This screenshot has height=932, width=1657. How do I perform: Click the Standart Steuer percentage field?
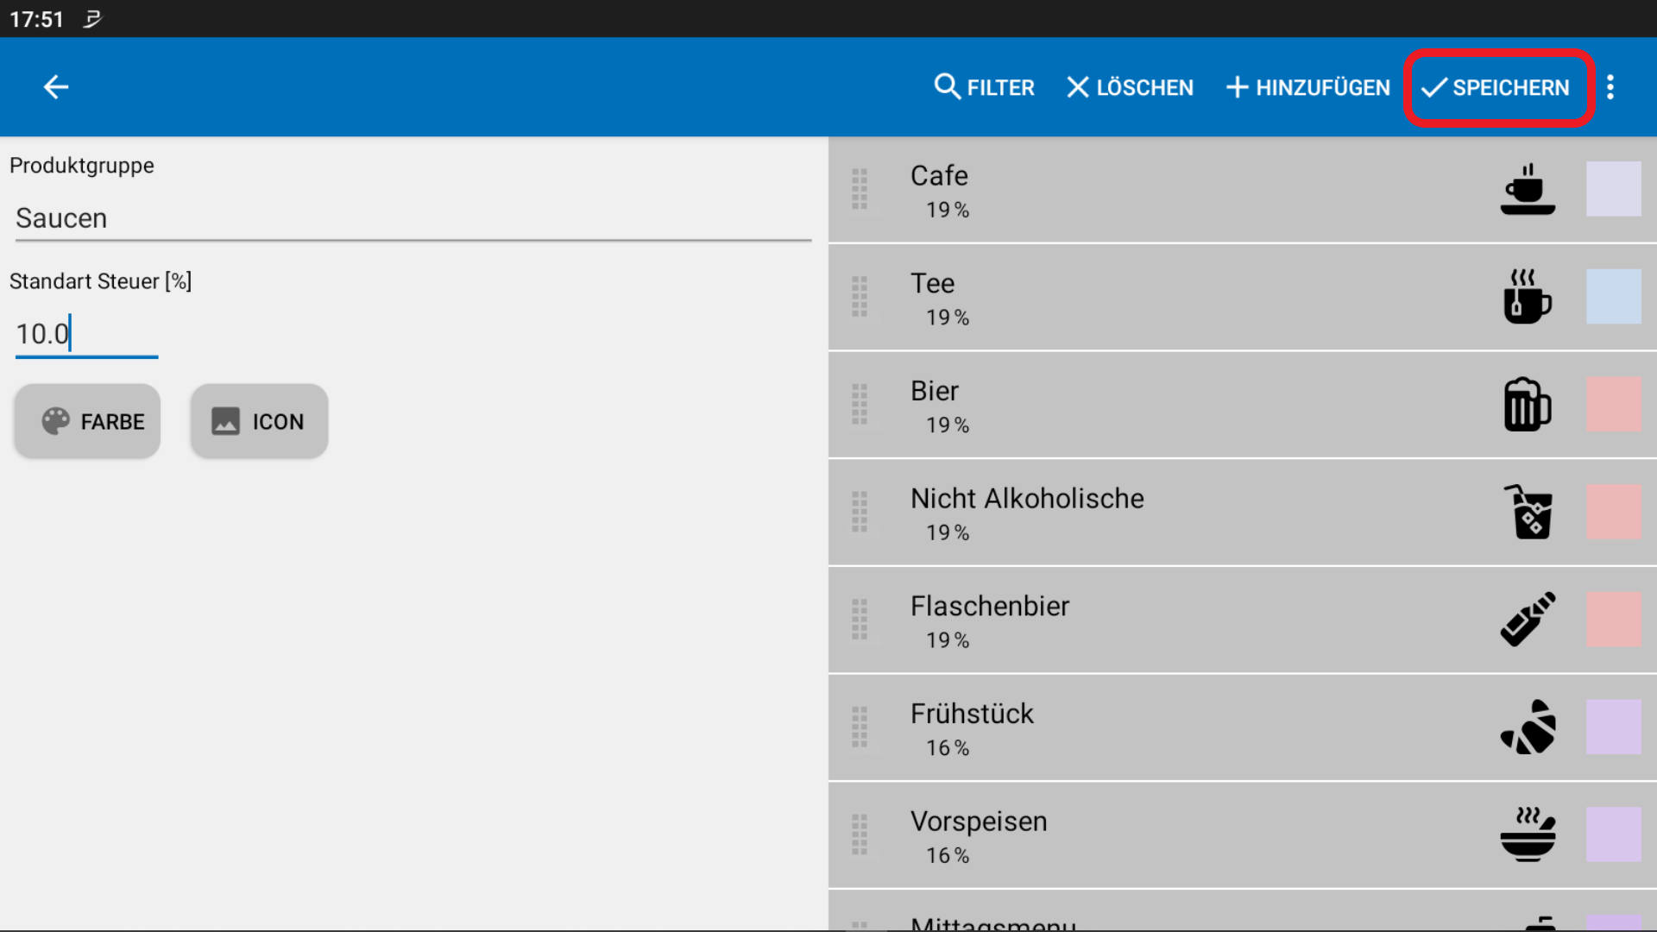click(86, 334)
